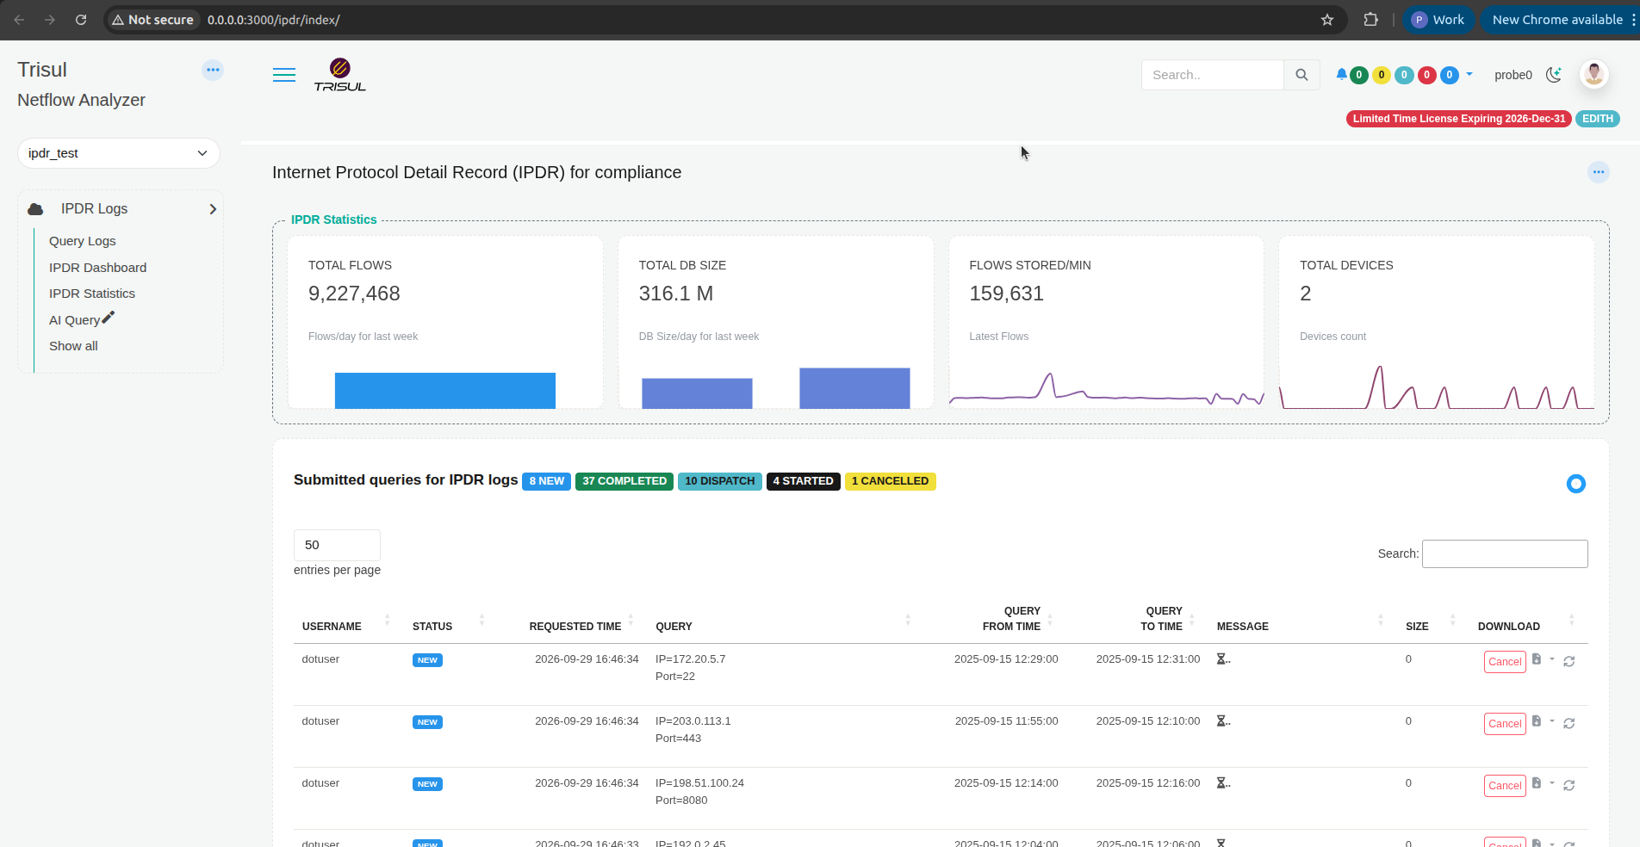The width and height of the screenshot is (1640, 847).
Task: Click download file icon for IP=203.0.113.1 row
Action: pos(1537,720)
